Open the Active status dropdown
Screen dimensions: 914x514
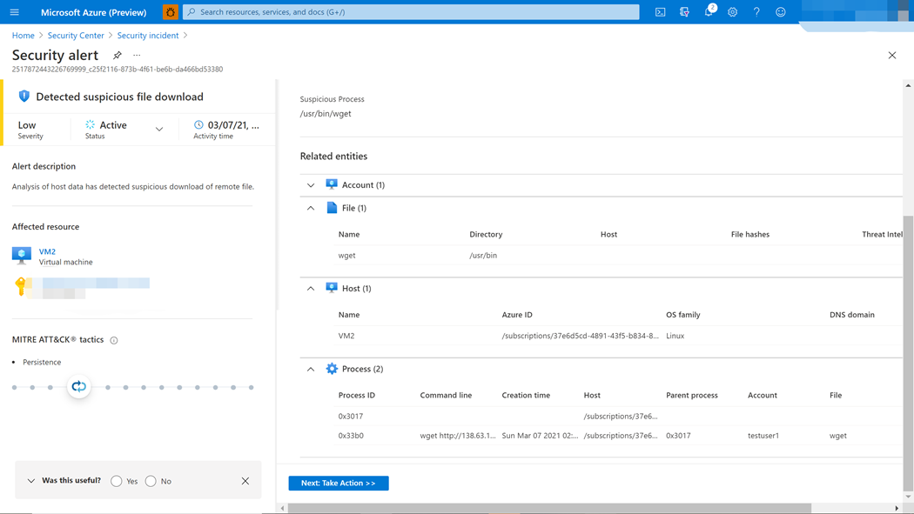click(x=159, y=130)
